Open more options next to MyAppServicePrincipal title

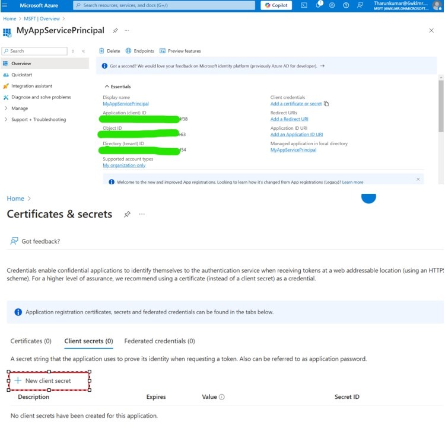tap(127, 30)
